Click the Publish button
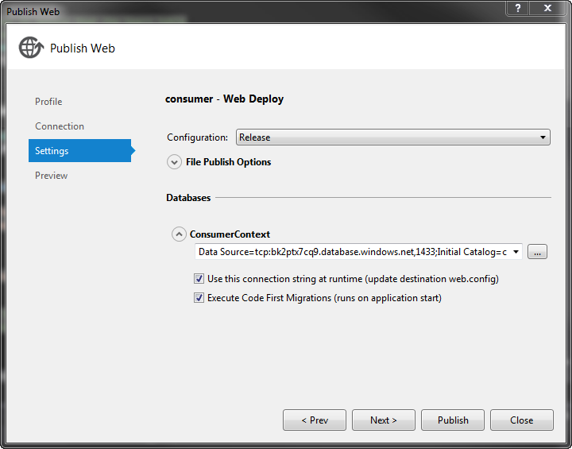 [x=453, y=420]
